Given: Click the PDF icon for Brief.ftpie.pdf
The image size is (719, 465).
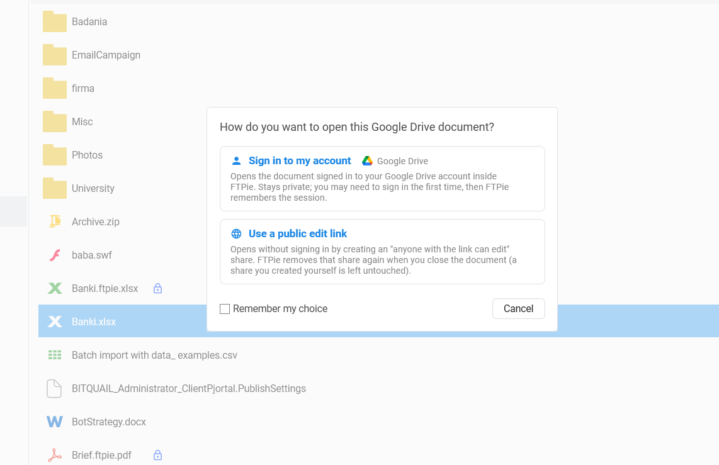Looking at the screenshot, I should tap(55, 455).
